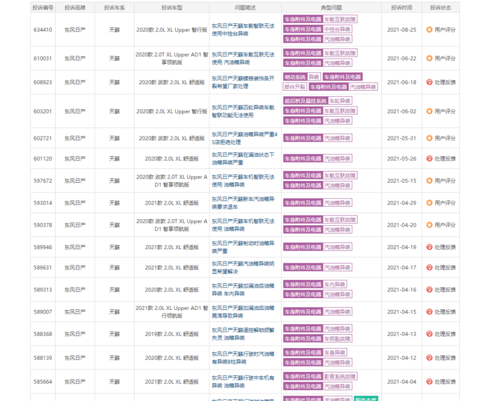Open complaint link 东风日产天籁车载智联无法使用中控台异响

[x=243, y=30]
